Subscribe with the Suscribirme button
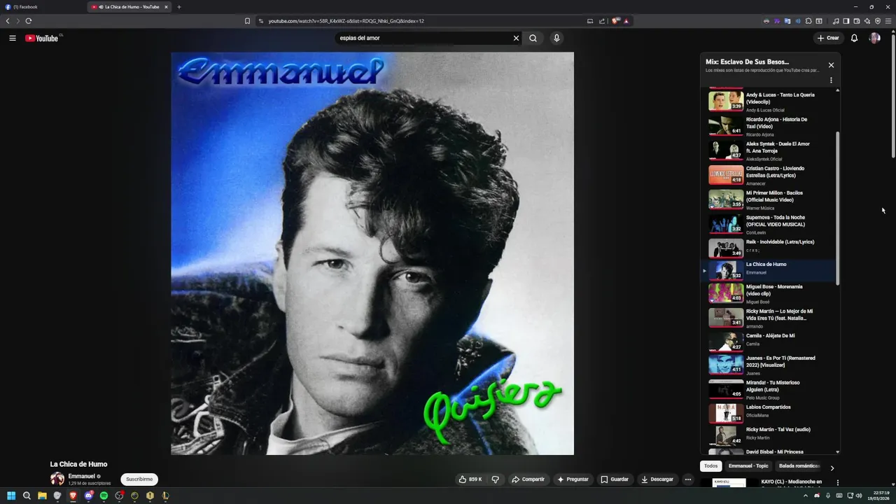Viewport: 896px width, 504px height. pyautogui.click(x=139, y=479)
